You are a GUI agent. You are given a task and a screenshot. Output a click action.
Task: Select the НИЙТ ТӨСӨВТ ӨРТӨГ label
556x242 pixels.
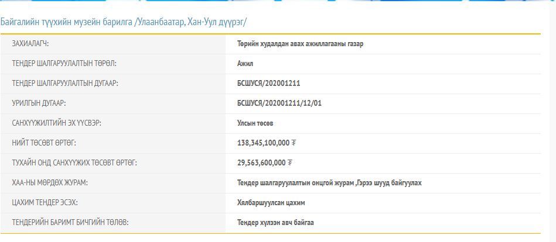pyautogui.click(x=44, y=143)
